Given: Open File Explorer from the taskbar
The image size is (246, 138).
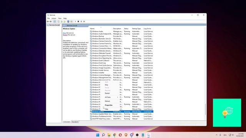Looking at the screenshot, I should click(109, 135).
